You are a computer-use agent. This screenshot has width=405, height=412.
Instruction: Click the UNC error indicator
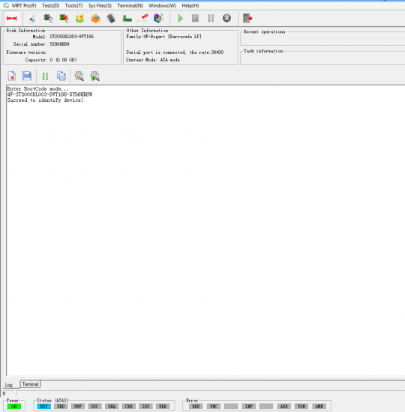point(214,406)
